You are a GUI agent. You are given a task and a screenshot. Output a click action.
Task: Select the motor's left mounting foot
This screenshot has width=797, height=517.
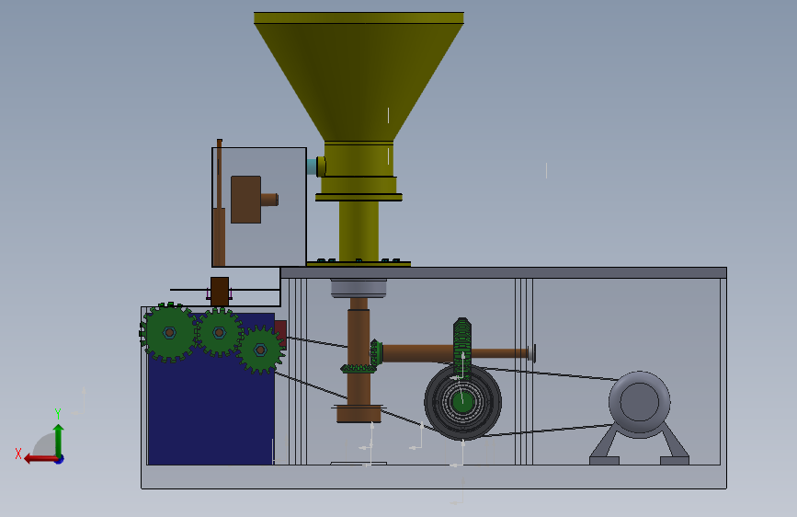[x=604, y=461]
